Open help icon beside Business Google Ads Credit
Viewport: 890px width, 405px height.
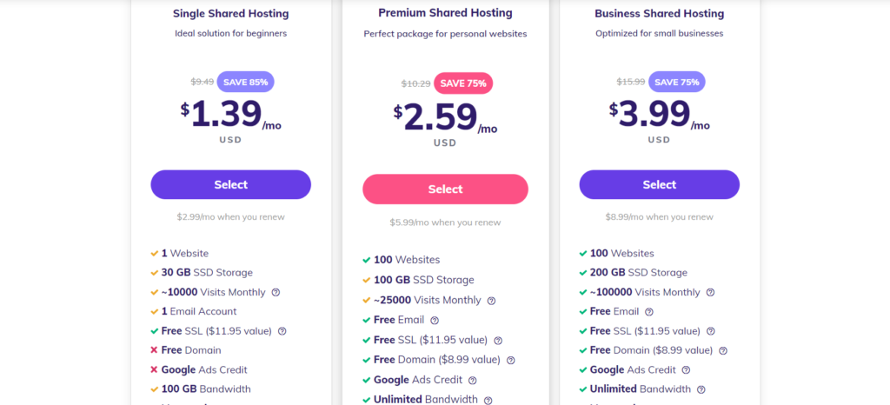click(687, 370)
